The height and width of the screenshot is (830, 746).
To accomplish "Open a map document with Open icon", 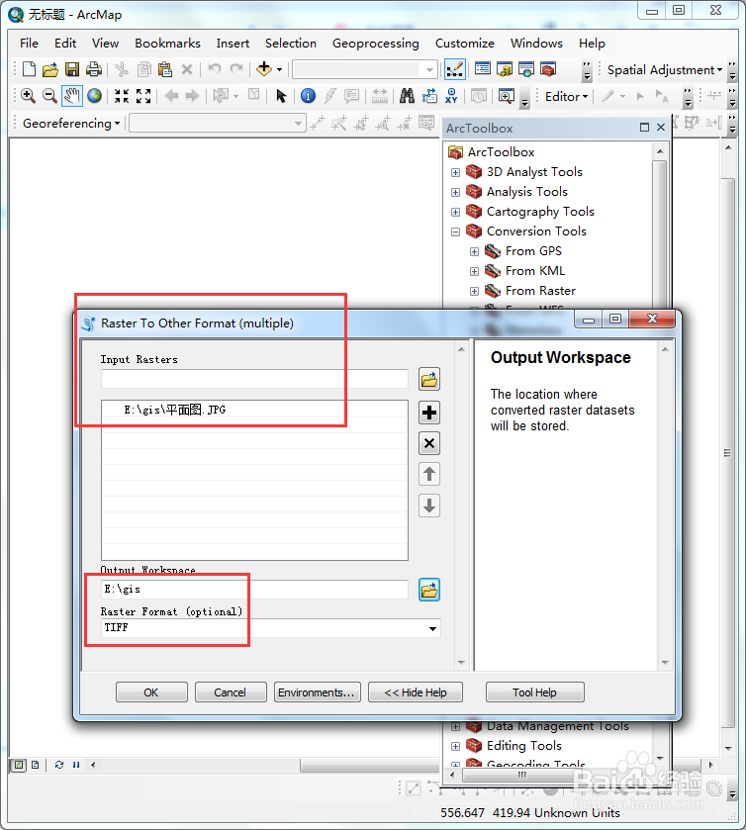I will (50, 69).
